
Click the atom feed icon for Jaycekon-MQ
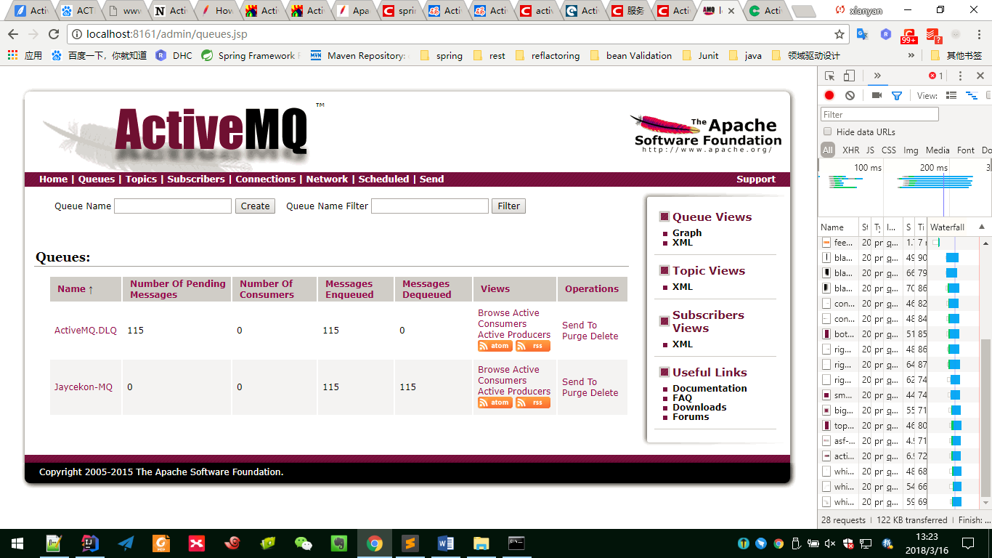(495, 403)
